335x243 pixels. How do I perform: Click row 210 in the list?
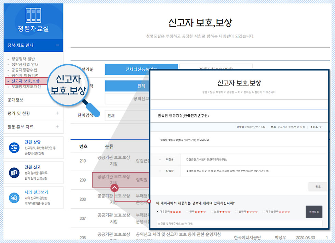[83, 161]
